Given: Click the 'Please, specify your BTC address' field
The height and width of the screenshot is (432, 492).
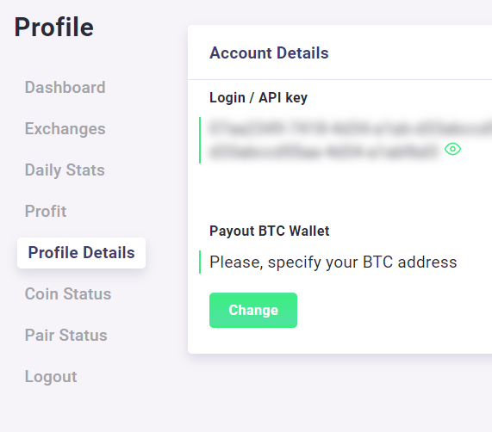Looking at the screenshot, I should (333, 262).
